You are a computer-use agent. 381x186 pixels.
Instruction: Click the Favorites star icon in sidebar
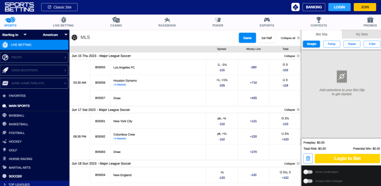tap(4, 96)
